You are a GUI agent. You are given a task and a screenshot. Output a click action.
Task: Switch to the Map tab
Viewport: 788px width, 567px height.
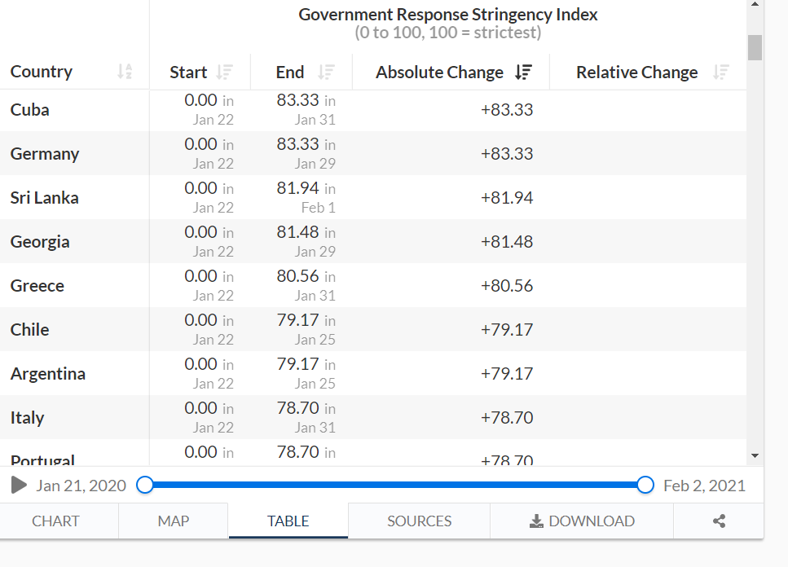174,521
